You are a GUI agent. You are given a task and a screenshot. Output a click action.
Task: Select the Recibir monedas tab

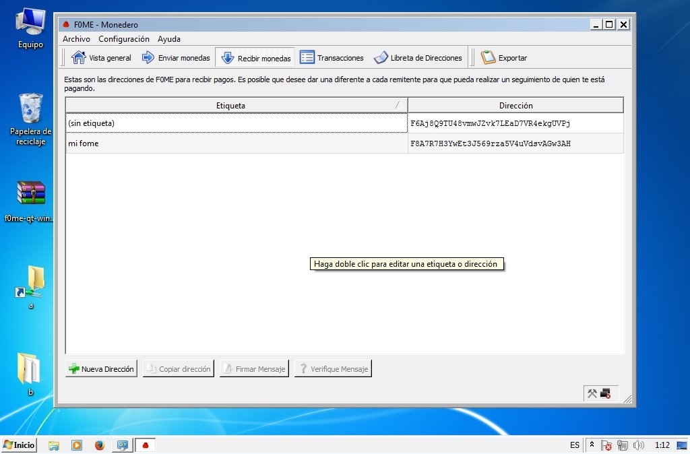pyautogui.click(x=255, y=58)
